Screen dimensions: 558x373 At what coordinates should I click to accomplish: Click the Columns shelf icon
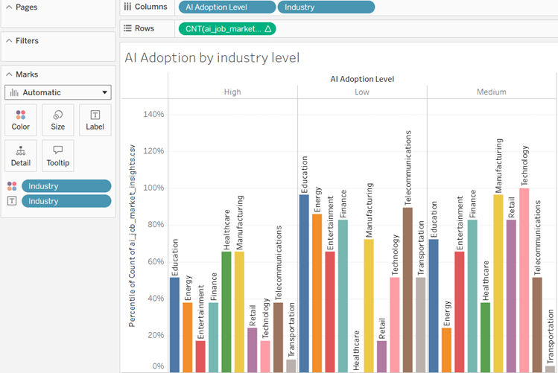(x=127, y=7)
